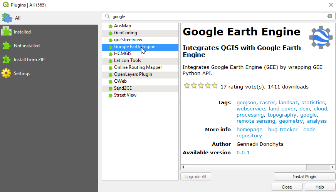This screenshot has width=336, height=192.
Task: Select QWeb in the plugin list
Action: (140, 81)
